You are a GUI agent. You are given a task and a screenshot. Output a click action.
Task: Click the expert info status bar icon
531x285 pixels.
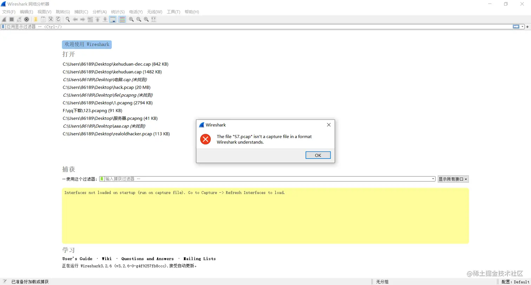5,281
